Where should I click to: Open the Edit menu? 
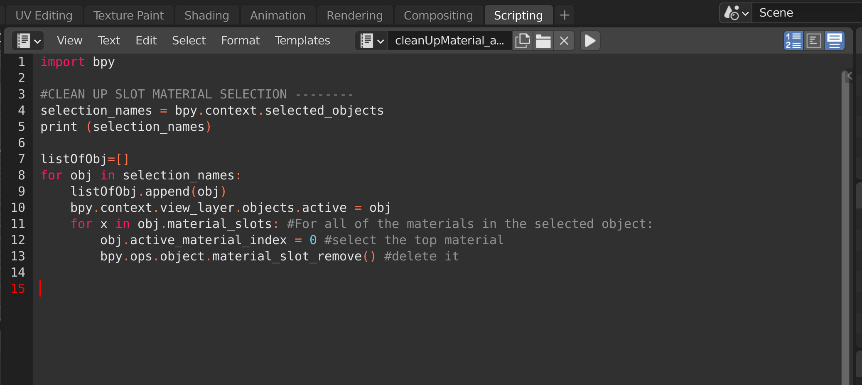pos(146,41)
